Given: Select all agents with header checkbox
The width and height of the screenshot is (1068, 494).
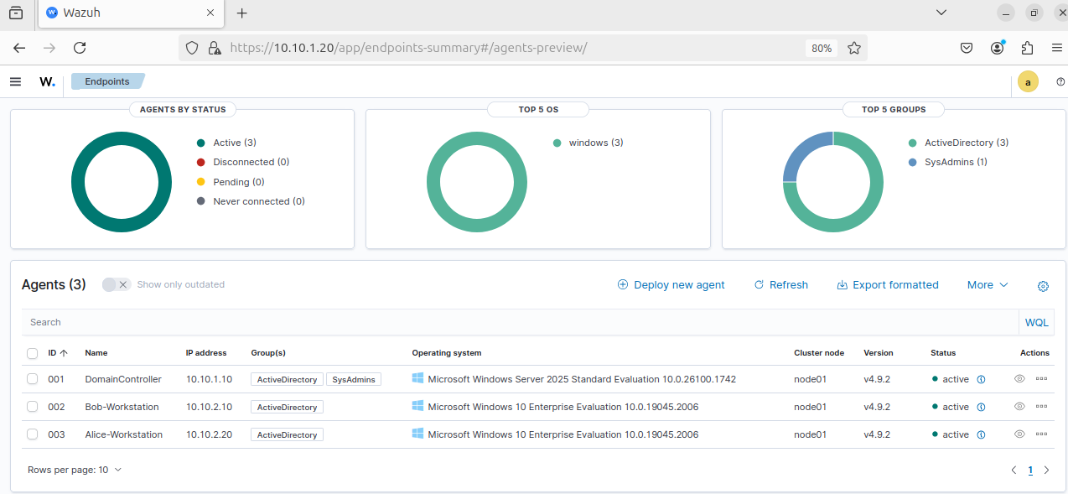Looking at the screenshot, I should tap(32, 353).
